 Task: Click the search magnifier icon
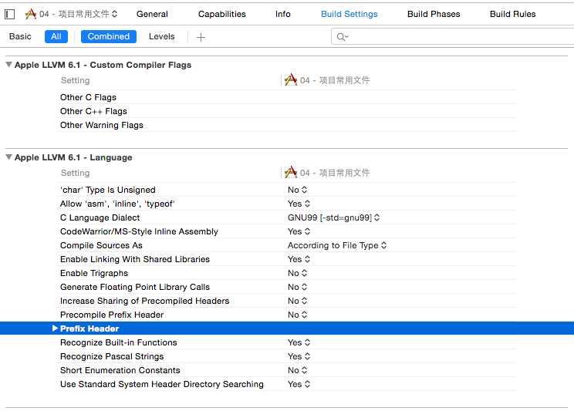(x=343, y=36)
